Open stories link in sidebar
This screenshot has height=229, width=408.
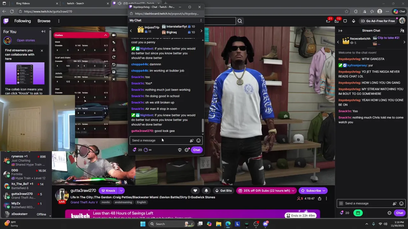tap(26, 40)
